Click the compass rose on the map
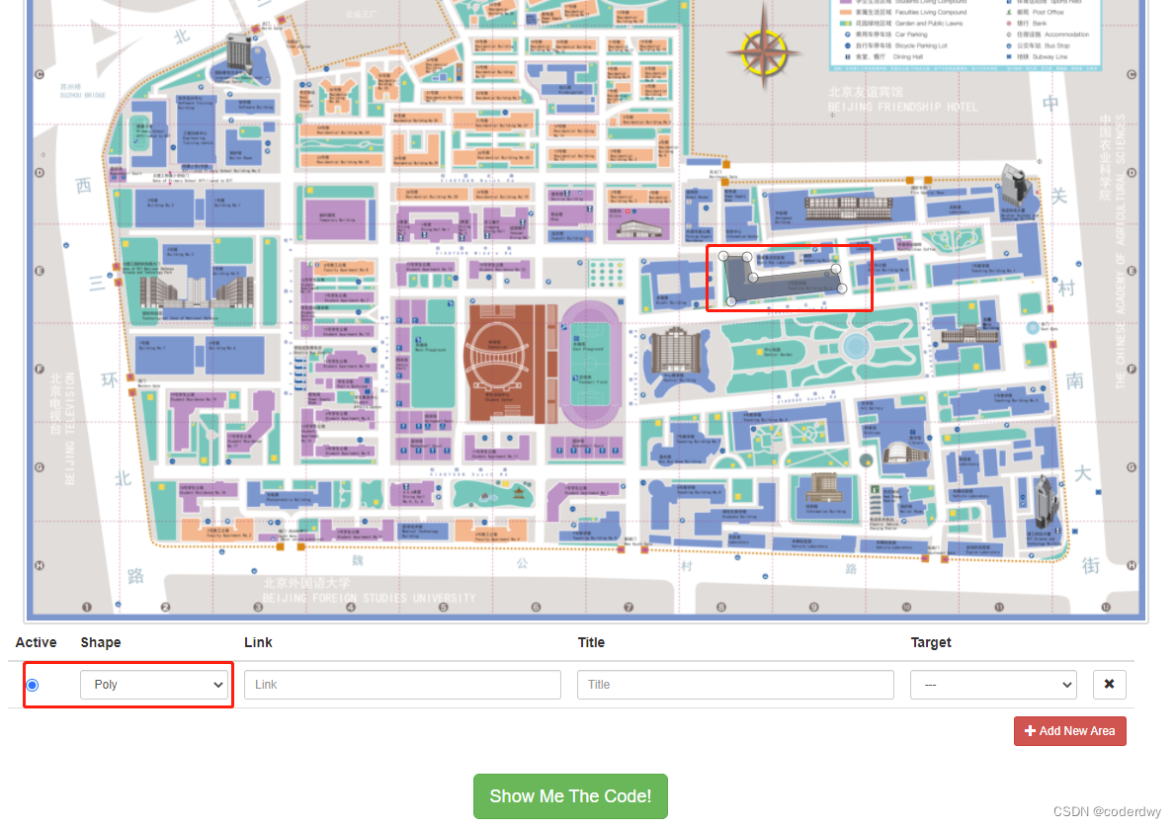The image size is (1176, 828). 764,52
